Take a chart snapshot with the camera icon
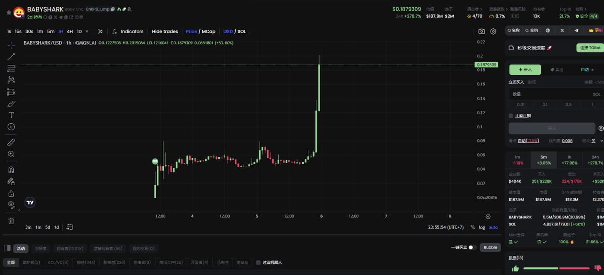604x275 pixels. click(x=482, y=31)
